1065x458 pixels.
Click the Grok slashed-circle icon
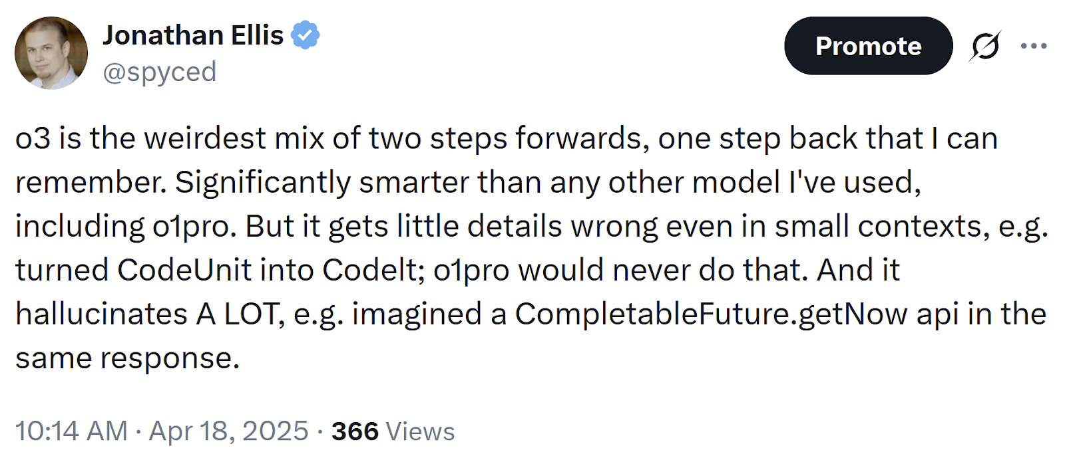pos(985,46)
